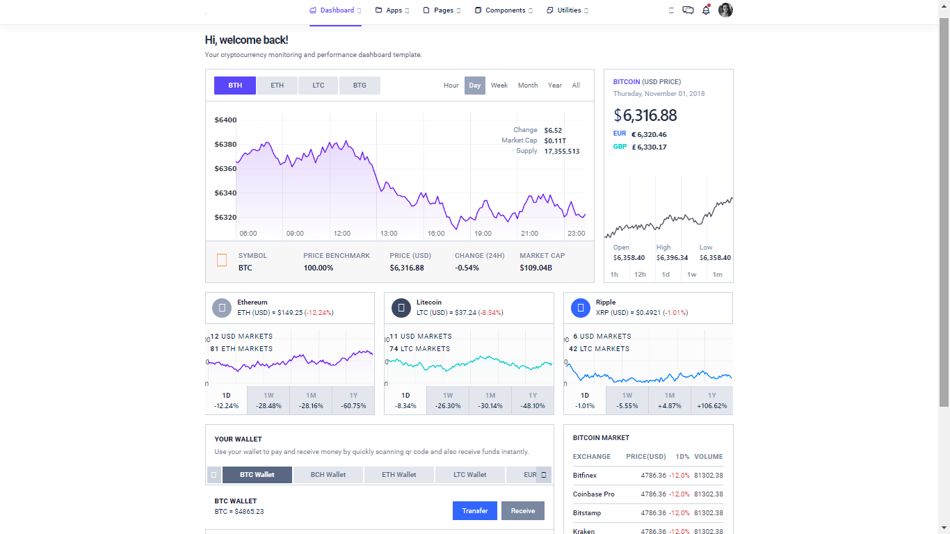The image size is (950, 534).
Task: Select Litecoin 1Y tab showing -48.10%
Action: tap(533, 400)
